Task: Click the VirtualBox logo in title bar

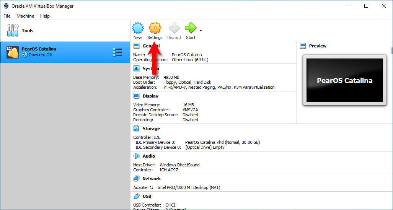Action: pos(6,6)
